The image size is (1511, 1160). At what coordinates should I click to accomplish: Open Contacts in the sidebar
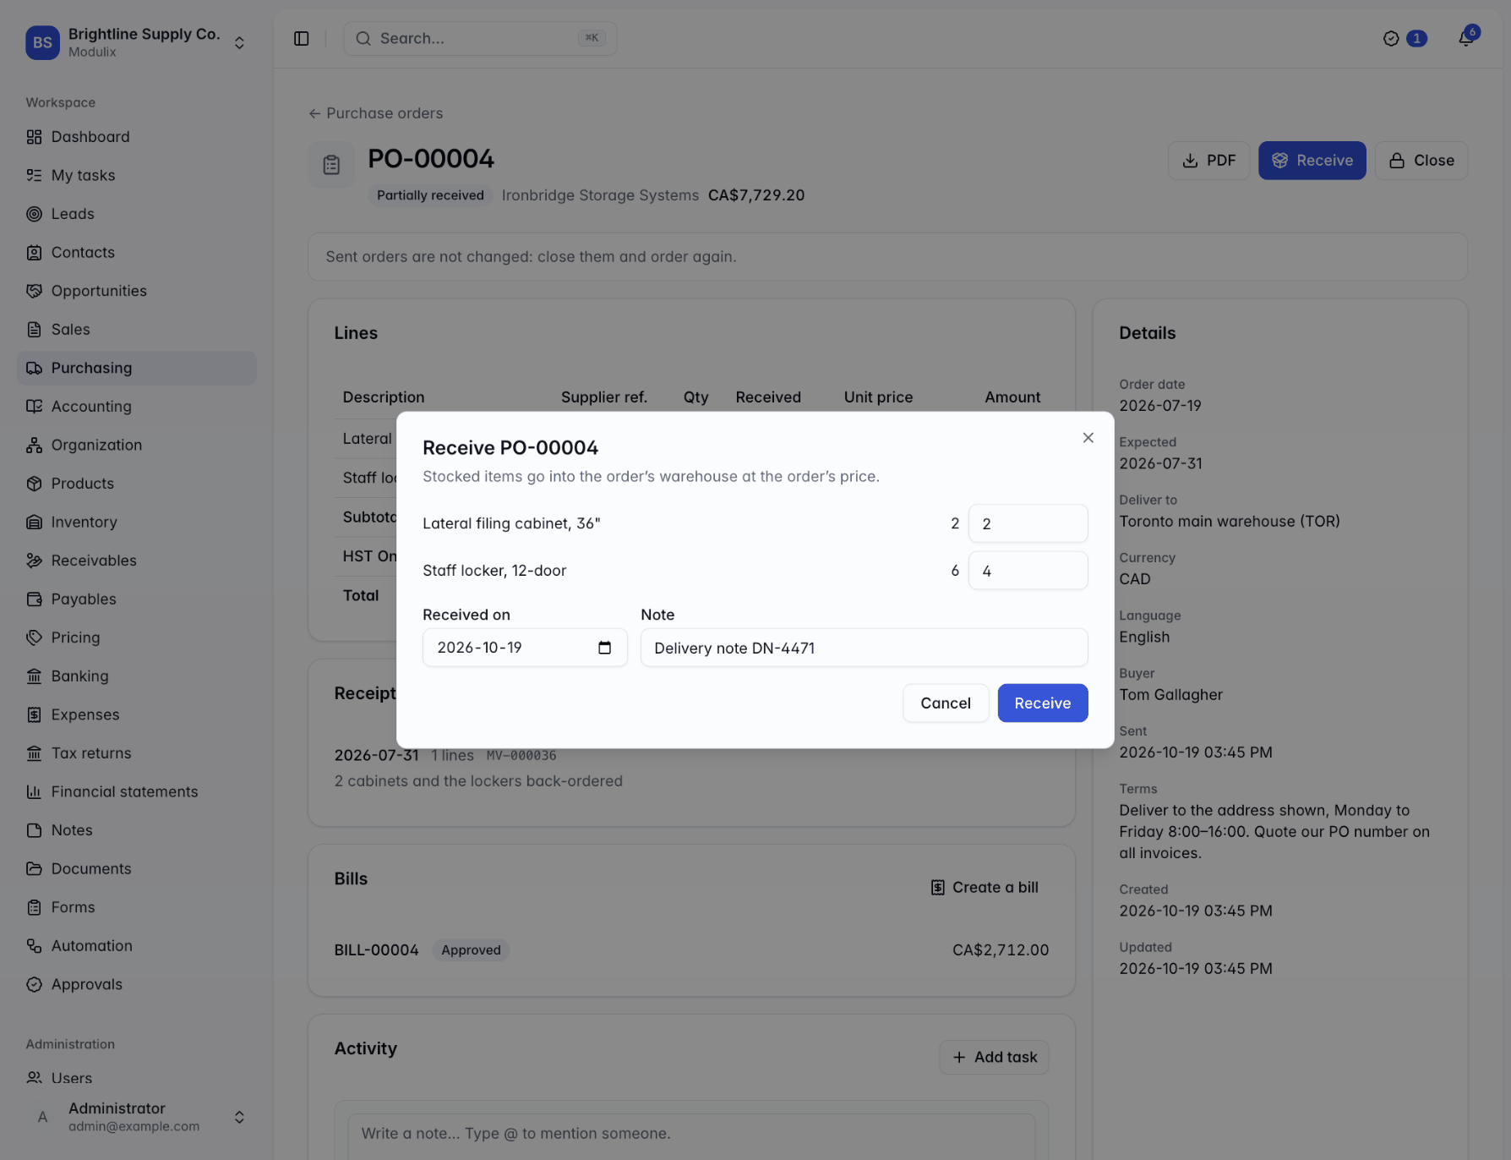pyautogui.click(x=137, y=253)
